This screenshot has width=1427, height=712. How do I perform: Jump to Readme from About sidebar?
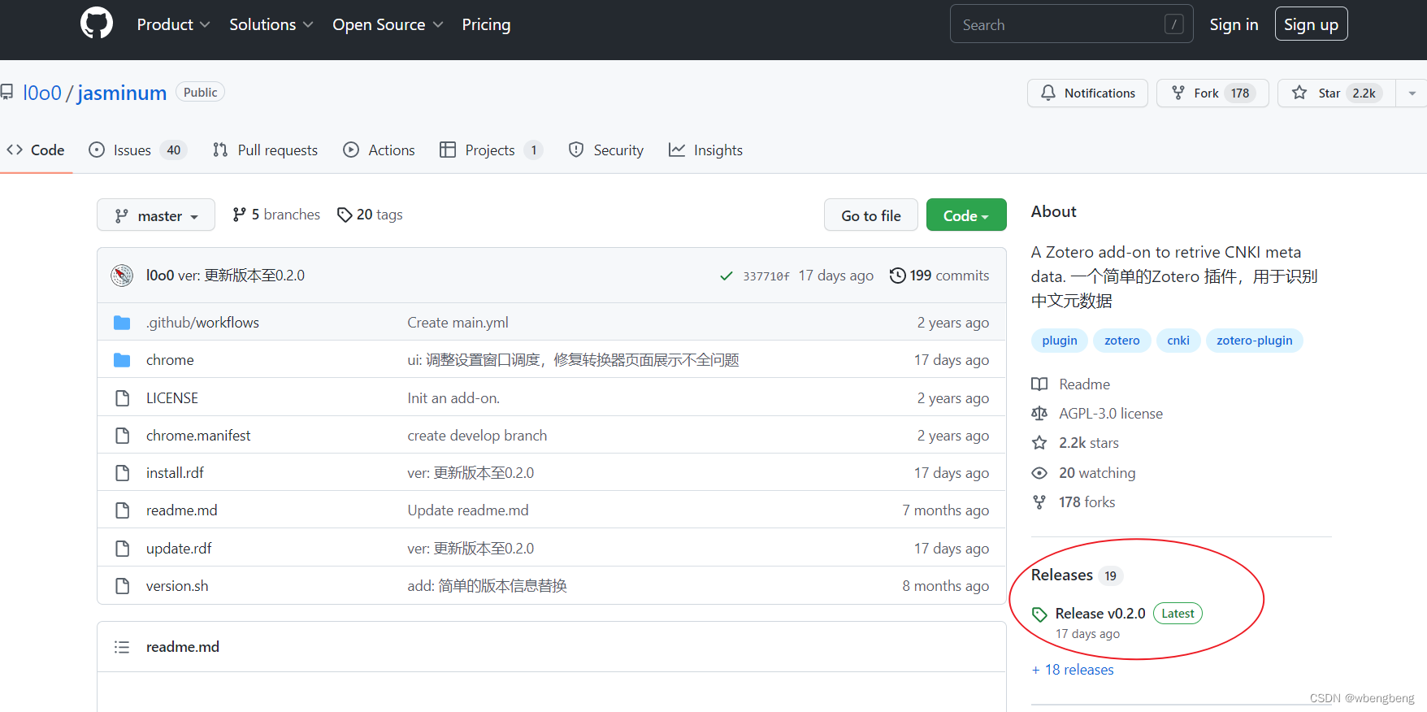(x=1071, y=384)
